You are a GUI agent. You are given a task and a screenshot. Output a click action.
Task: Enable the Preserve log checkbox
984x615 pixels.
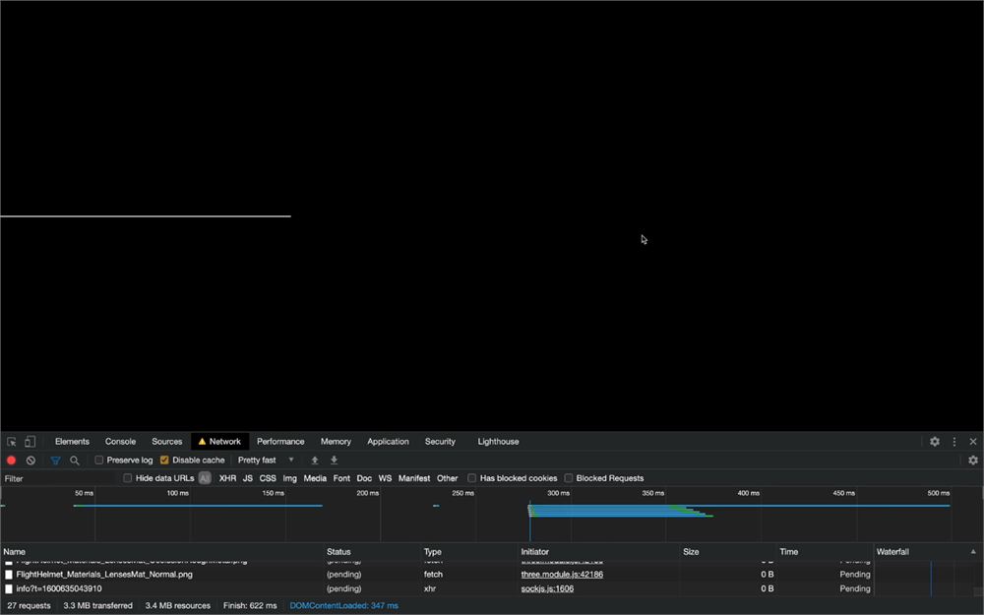[x=99, y=460]
